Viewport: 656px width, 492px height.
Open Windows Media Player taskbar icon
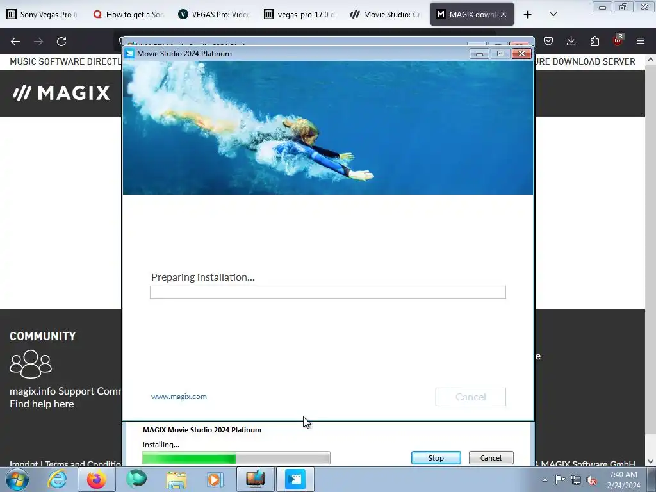point(215,479)
